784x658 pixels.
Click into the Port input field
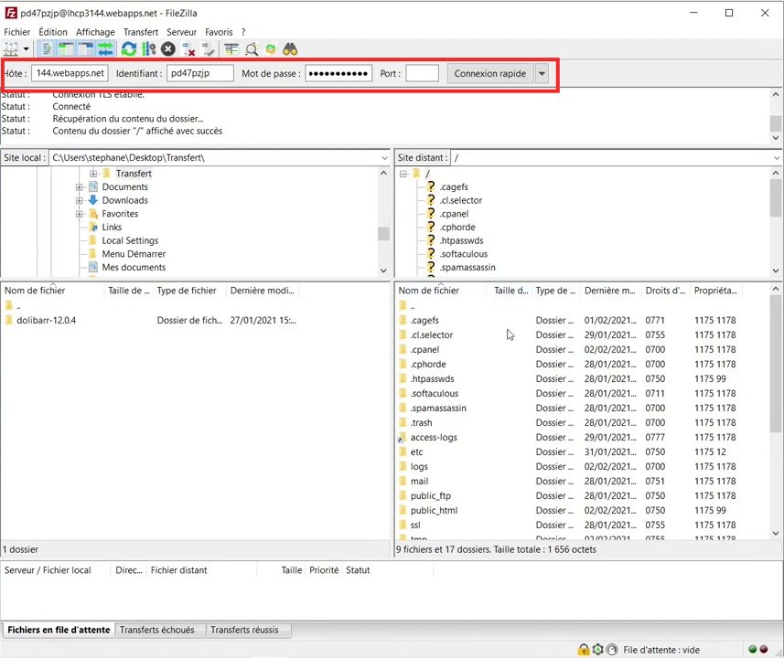[422, 74]
